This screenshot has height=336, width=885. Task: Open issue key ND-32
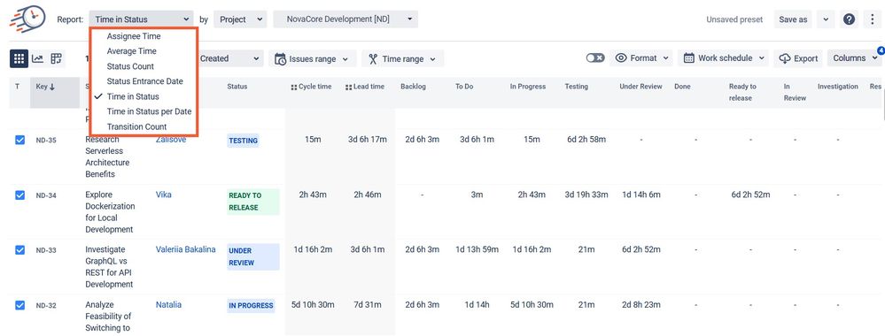46,306
